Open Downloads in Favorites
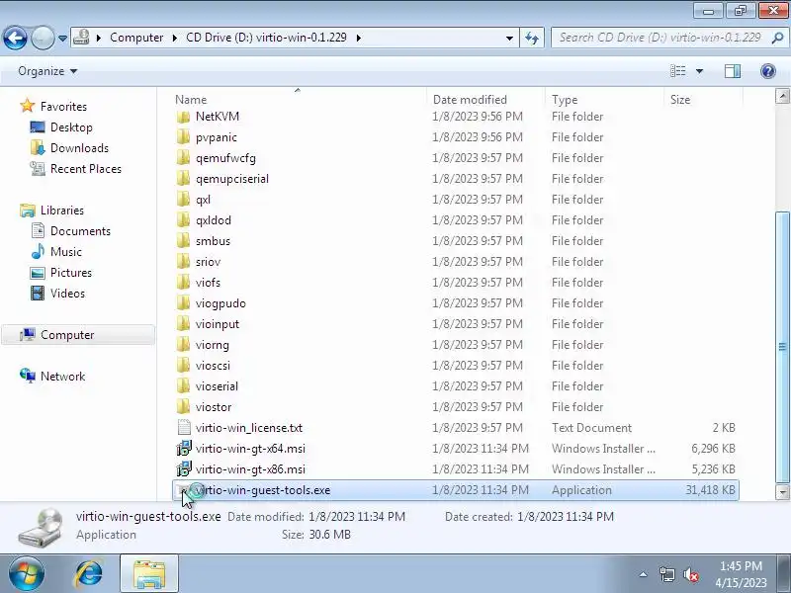This screenshot has height=593, width=791. point(79,147)
